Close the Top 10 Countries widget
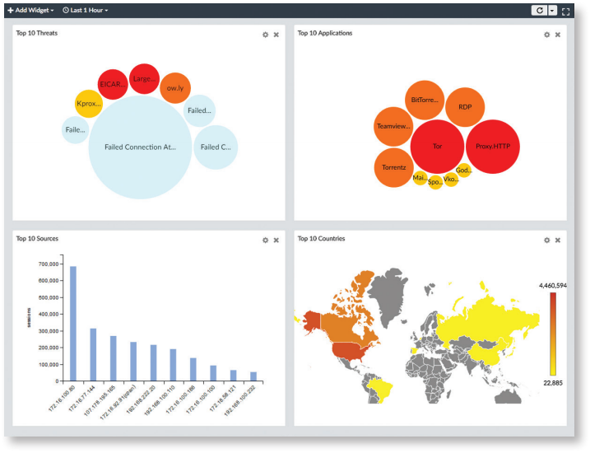The image size is (590, 453). pyautogui.click(x=558, y=241)
